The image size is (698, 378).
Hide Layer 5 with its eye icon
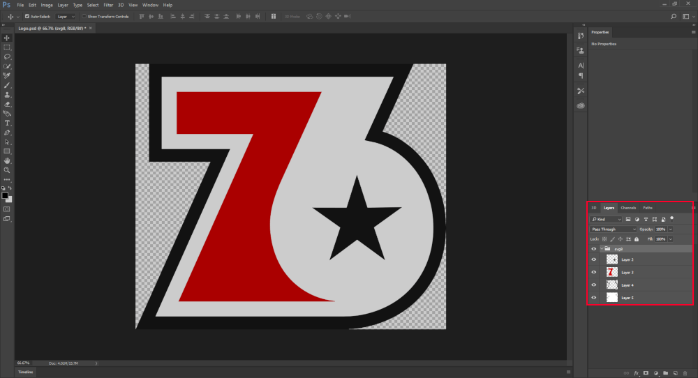click(x=593, y=298)
